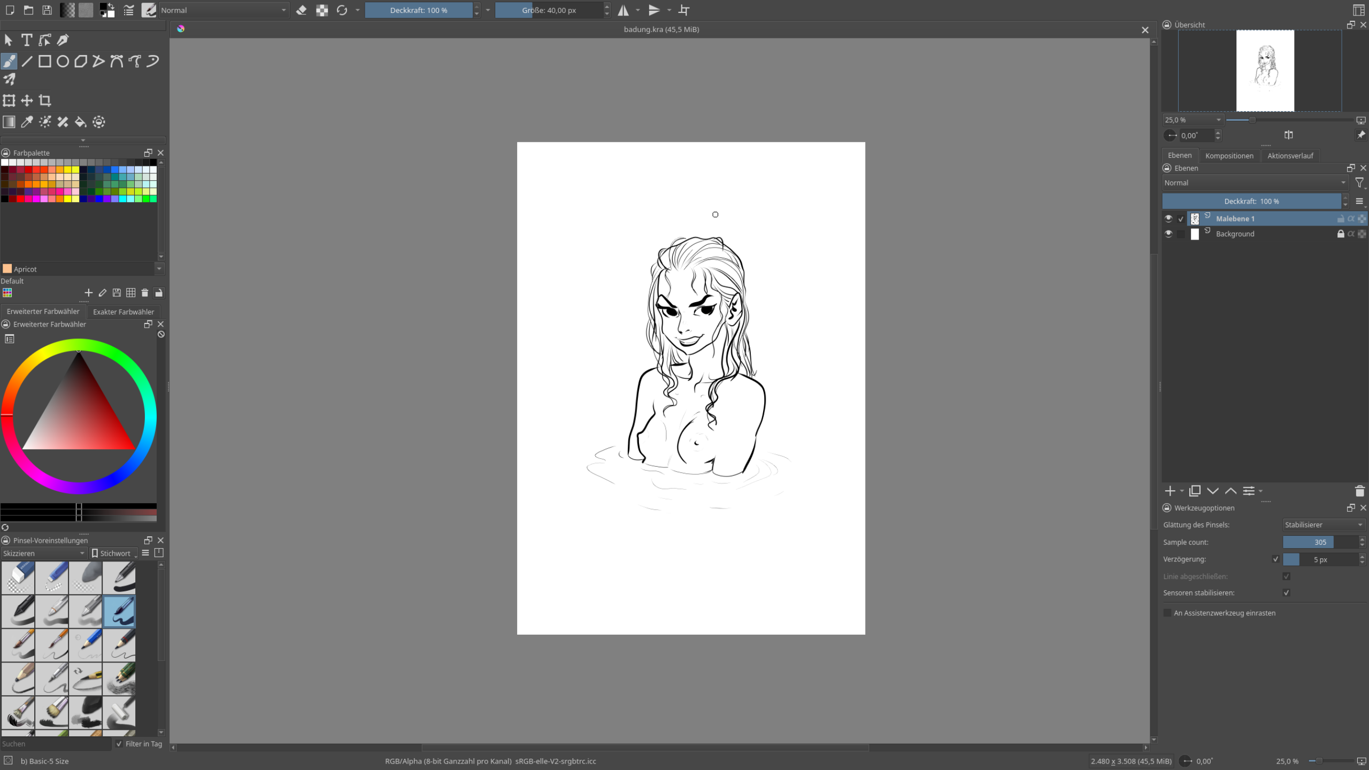The image size is (1369, 770).
Task: Open the edit brush settings icon
Action: coord(128,10)
